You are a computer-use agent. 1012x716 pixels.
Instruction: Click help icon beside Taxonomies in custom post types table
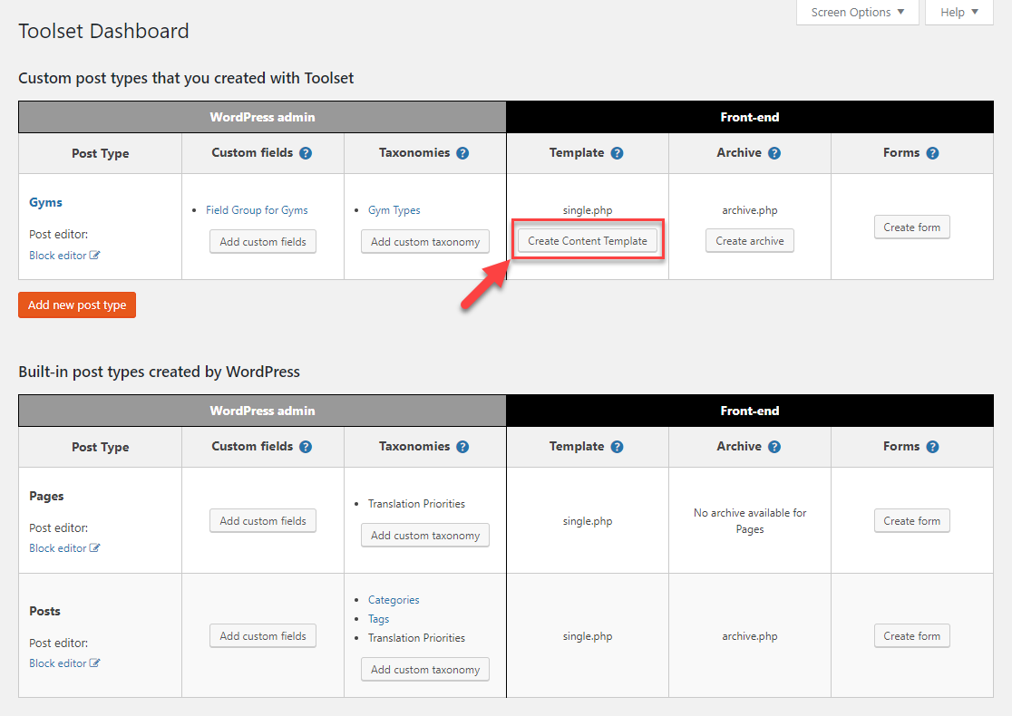click(x=462, y=153)
